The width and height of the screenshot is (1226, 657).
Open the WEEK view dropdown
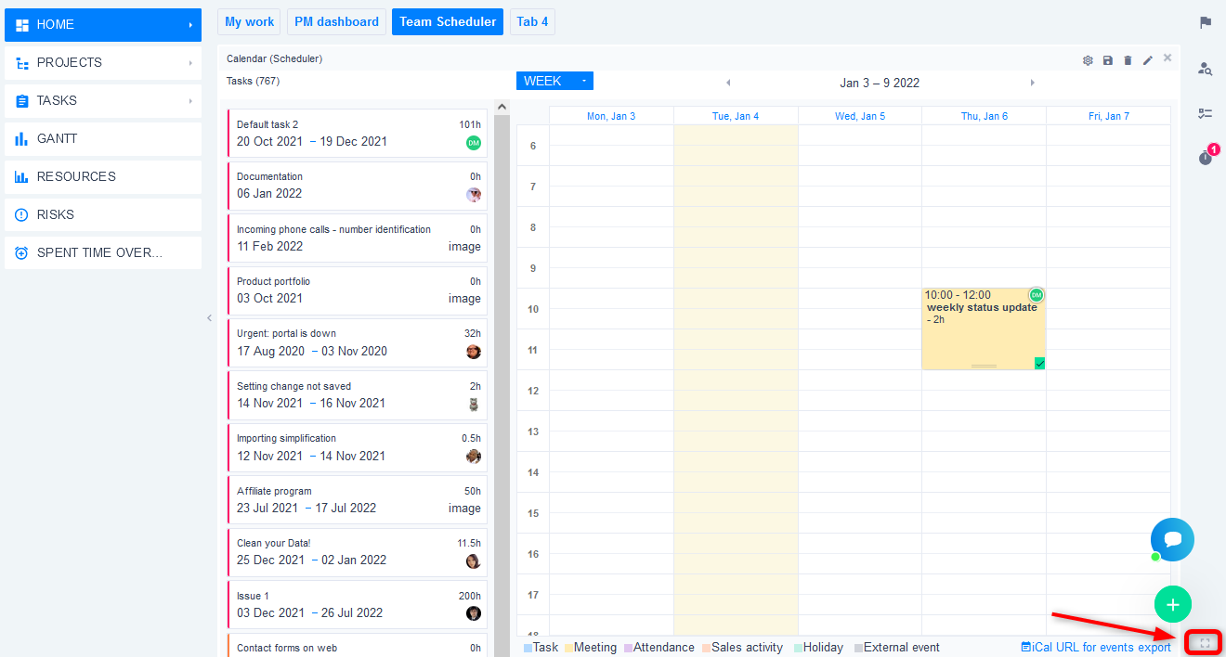[x=554, y=82]
